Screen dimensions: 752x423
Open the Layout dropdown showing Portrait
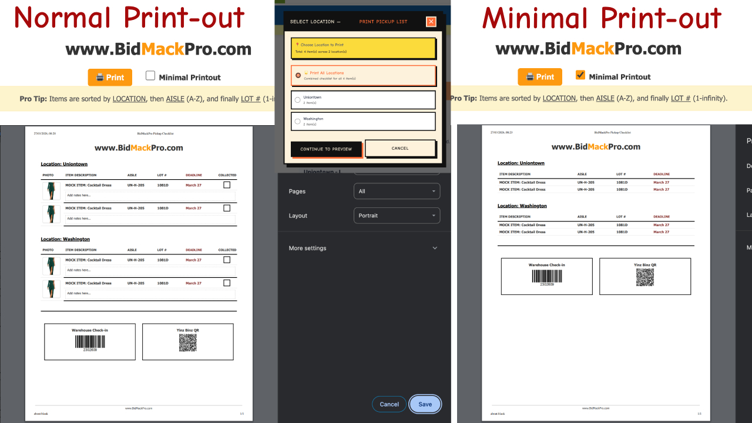pyautogui.click(x=397, y=215)
